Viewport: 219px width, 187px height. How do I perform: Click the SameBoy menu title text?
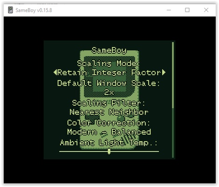pyautogui.click(x=109, y=50)
